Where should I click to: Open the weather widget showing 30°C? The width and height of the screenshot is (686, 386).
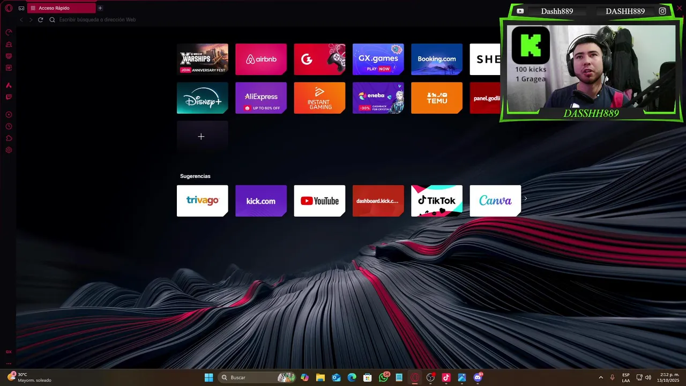click(29, 377)
